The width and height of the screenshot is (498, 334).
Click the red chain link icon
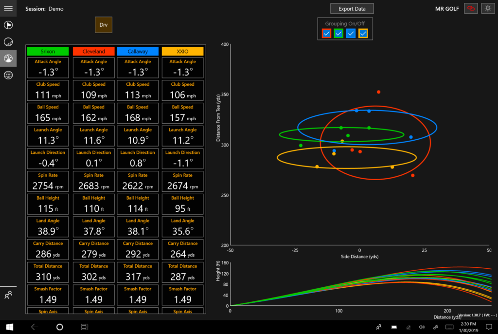coord(471,9)
